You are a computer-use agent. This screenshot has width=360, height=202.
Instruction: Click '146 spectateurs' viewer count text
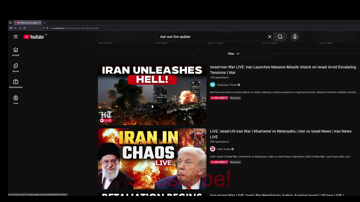tap(219, 77)
